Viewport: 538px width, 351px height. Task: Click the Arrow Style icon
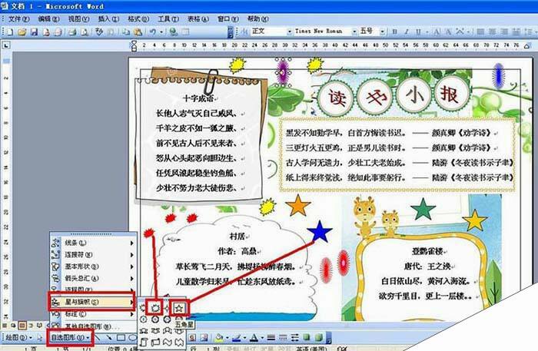pos(294,338)
